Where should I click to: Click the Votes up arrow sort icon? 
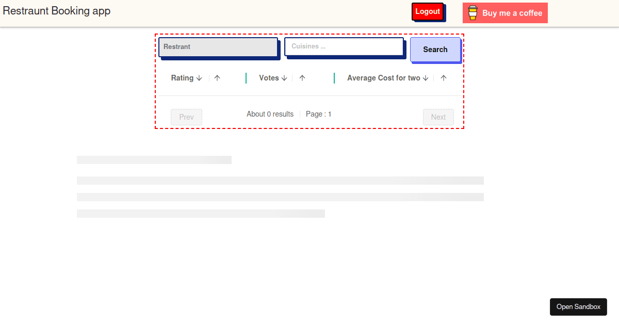pos(302,78)
